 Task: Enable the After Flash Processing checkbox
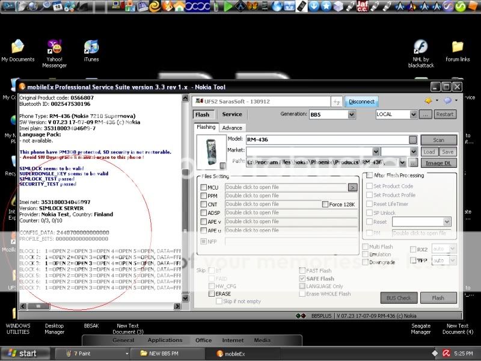click(x=369, y=175)
